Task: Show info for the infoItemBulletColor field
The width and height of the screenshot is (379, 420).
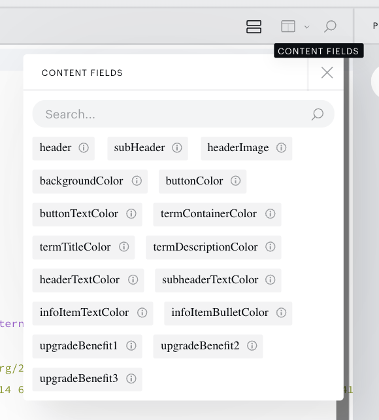Action: click(x=281, y=313)
